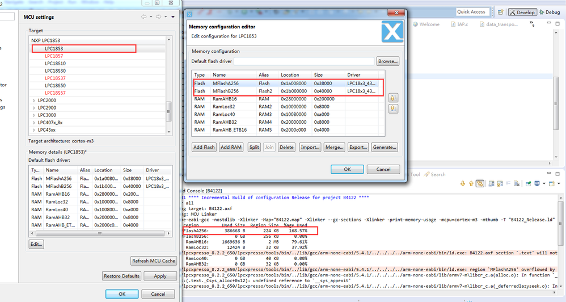The width and height of the screenshot is (566, 302).
Task: Click the Location column header in editor
Action: [295, 75]
